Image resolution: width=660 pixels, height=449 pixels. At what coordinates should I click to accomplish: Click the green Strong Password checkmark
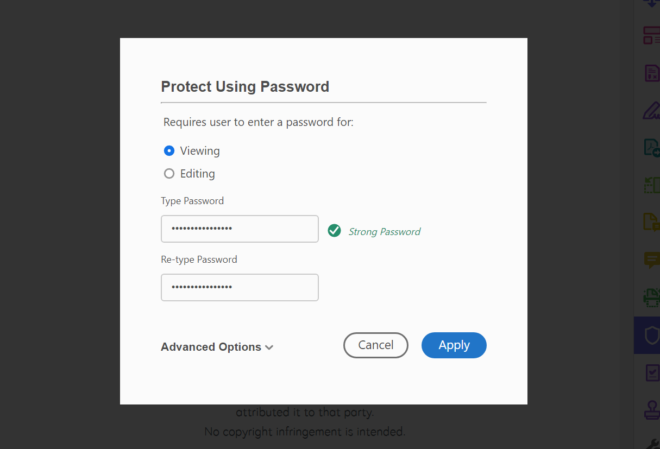334,231
